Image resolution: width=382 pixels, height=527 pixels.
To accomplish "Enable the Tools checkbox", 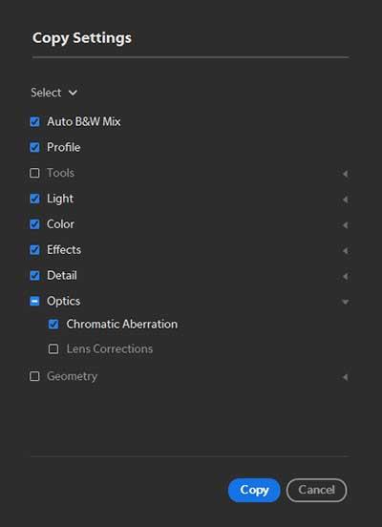I will pyautogui.click(x=34, y=173).
